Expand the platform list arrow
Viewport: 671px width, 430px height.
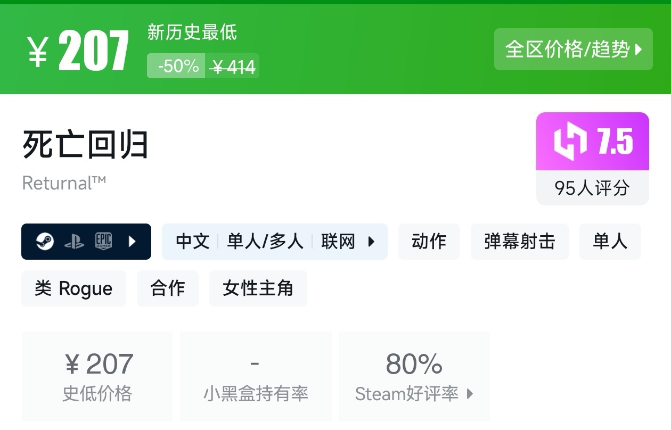[x=133, y=242]
